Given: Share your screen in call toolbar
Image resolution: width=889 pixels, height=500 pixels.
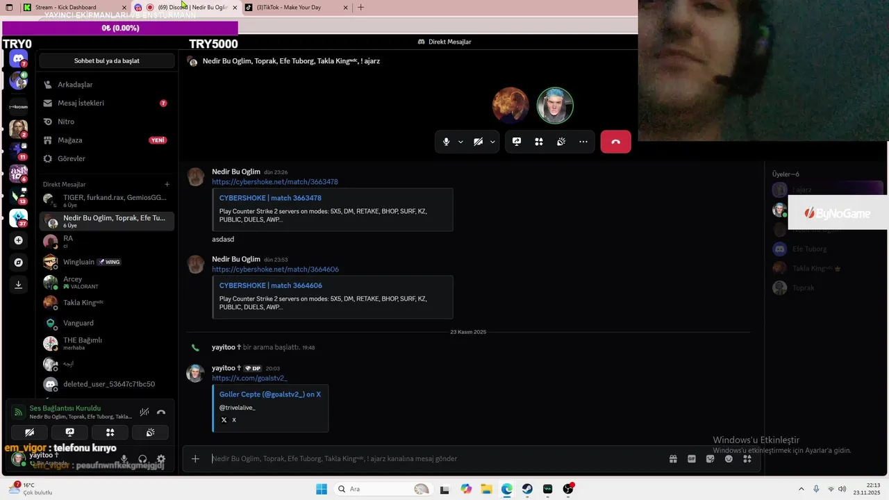Looking at the screenshot, I should pos(517,142).
